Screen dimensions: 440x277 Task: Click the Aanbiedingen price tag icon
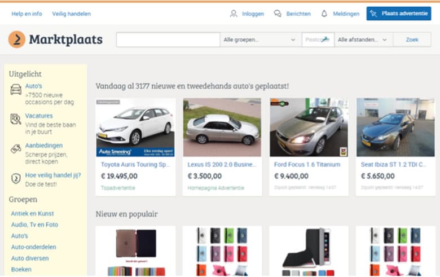click(x=16, y=149)
